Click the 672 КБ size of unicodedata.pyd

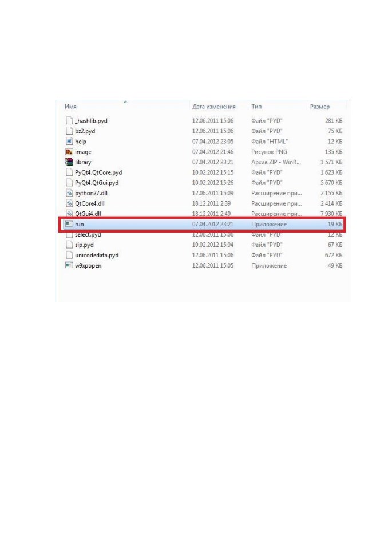click(x=334, y=255)
